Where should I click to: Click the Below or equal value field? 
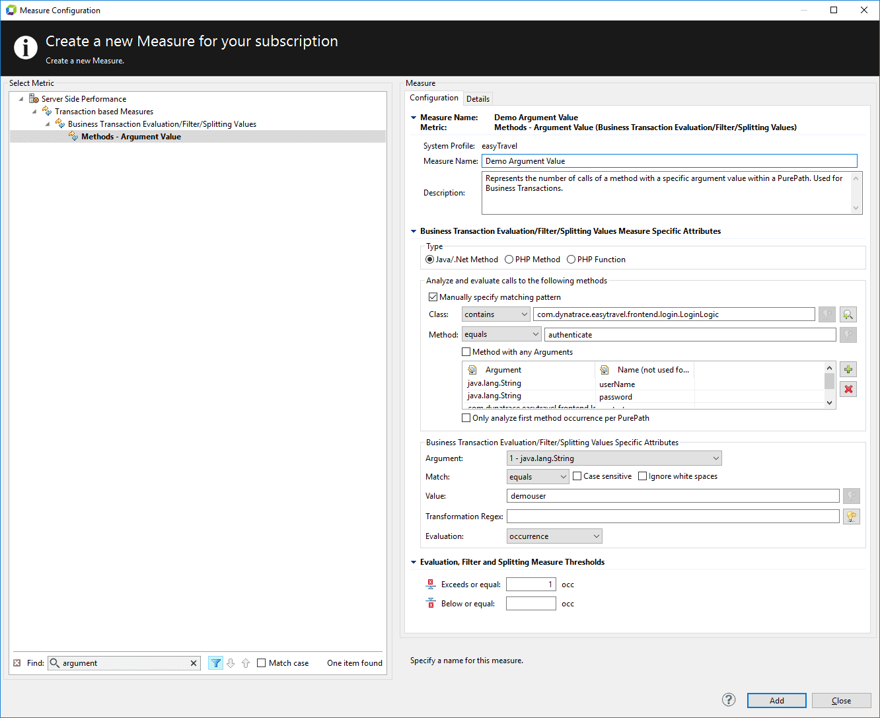coord(531,604)
